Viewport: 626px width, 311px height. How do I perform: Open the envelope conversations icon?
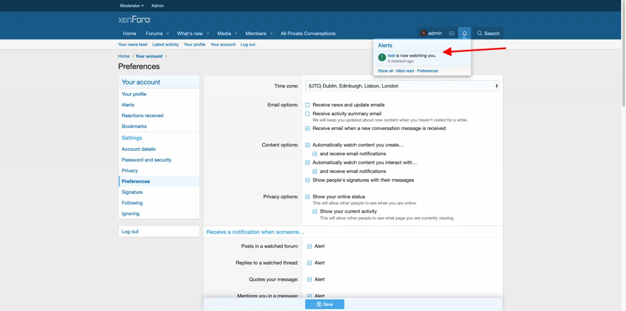click(x=451, y=34)
